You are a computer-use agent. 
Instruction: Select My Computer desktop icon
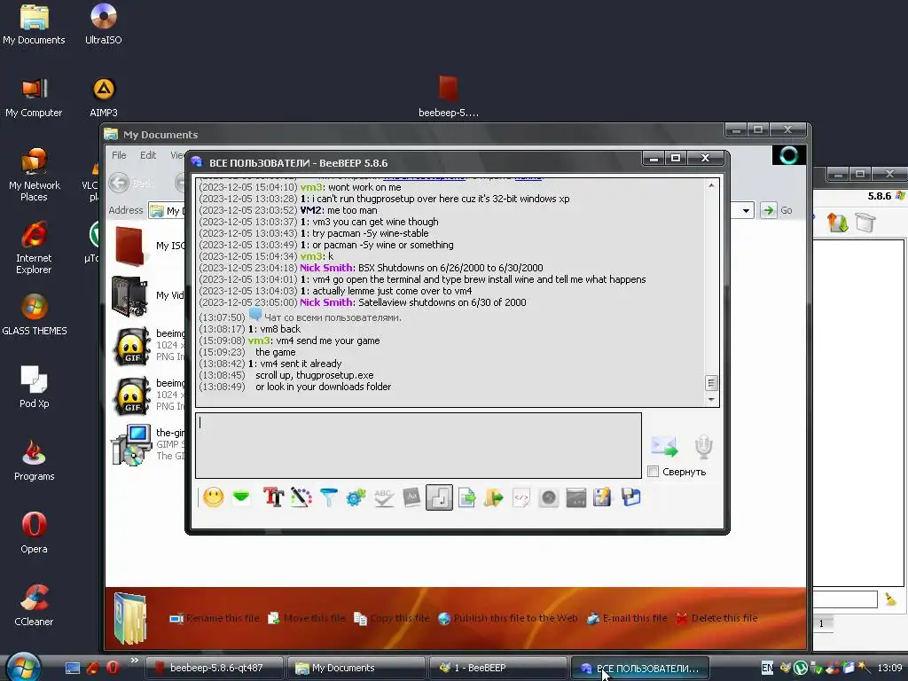34,98
